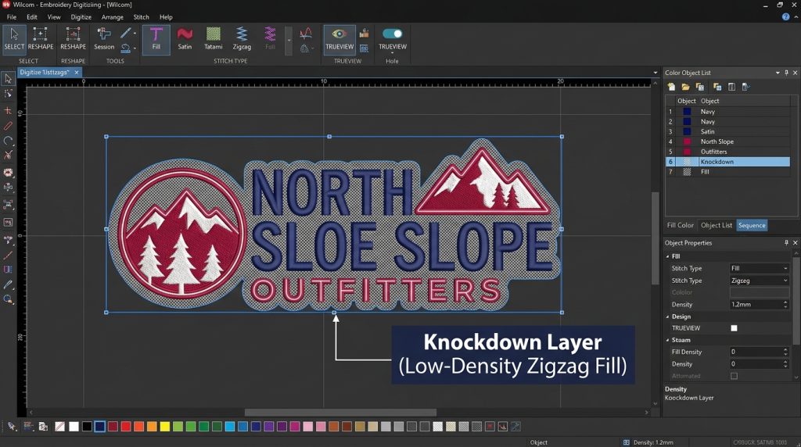Pick the selected navy swatch in palette
The width and height of the screenshot is (801, 447).
point(99,426)
